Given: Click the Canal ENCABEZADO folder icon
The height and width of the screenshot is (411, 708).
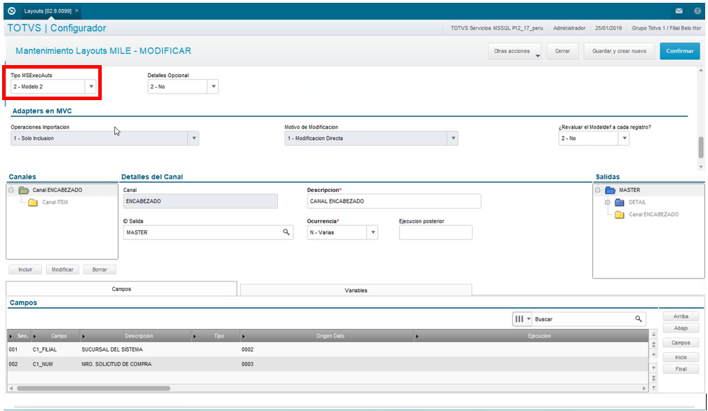Looking at the screenshot, I should pos(23,190).
